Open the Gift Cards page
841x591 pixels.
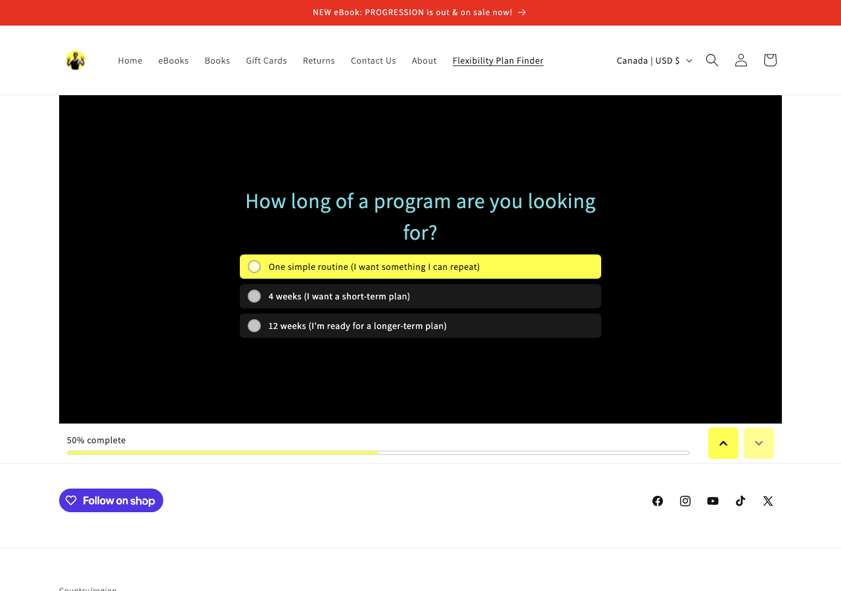pos(267,60)
